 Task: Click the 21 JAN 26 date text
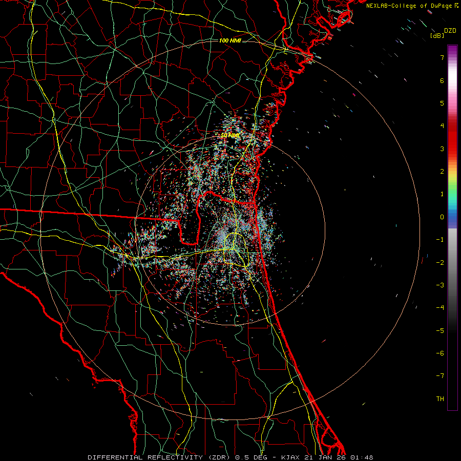tap(325, 457)
